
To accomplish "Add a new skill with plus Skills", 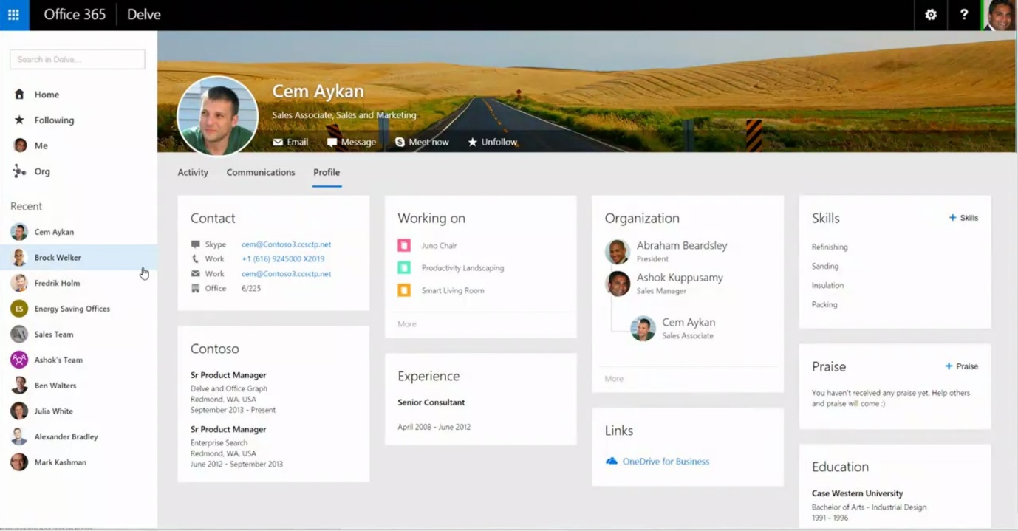I will (x=963, y=218).
